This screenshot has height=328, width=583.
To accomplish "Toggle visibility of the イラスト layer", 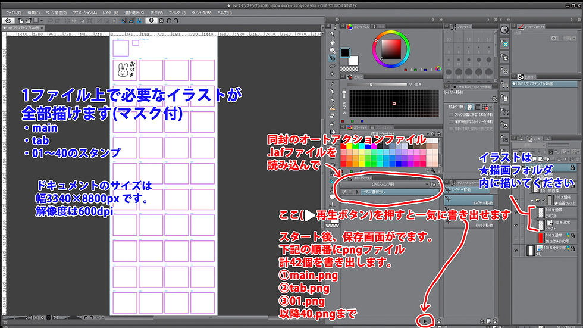I will tap(516, 226).
